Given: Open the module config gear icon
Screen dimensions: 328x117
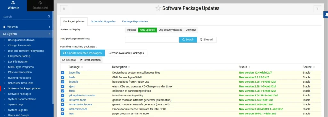Looking at the screenshot, I should (64, 9).
